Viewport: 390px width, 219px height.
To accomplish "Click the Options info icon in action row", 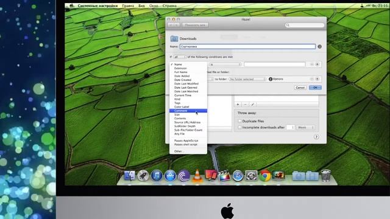I will (x=271, y=79).
